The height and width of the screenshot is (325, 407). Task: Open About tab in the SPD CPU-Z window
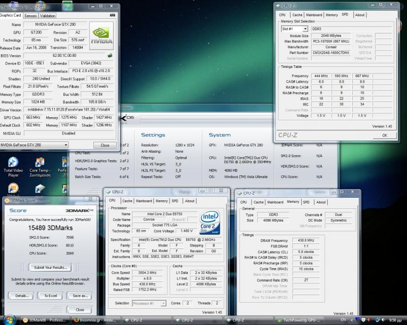(360, 15)
